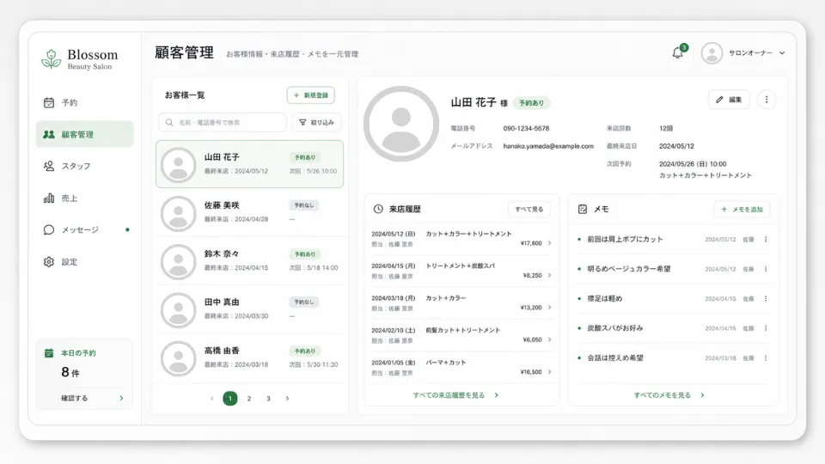The width and height of the screenshot is (825, 464).
Task: Click the メモを追加 button
Action: click(x=742, y=210)
